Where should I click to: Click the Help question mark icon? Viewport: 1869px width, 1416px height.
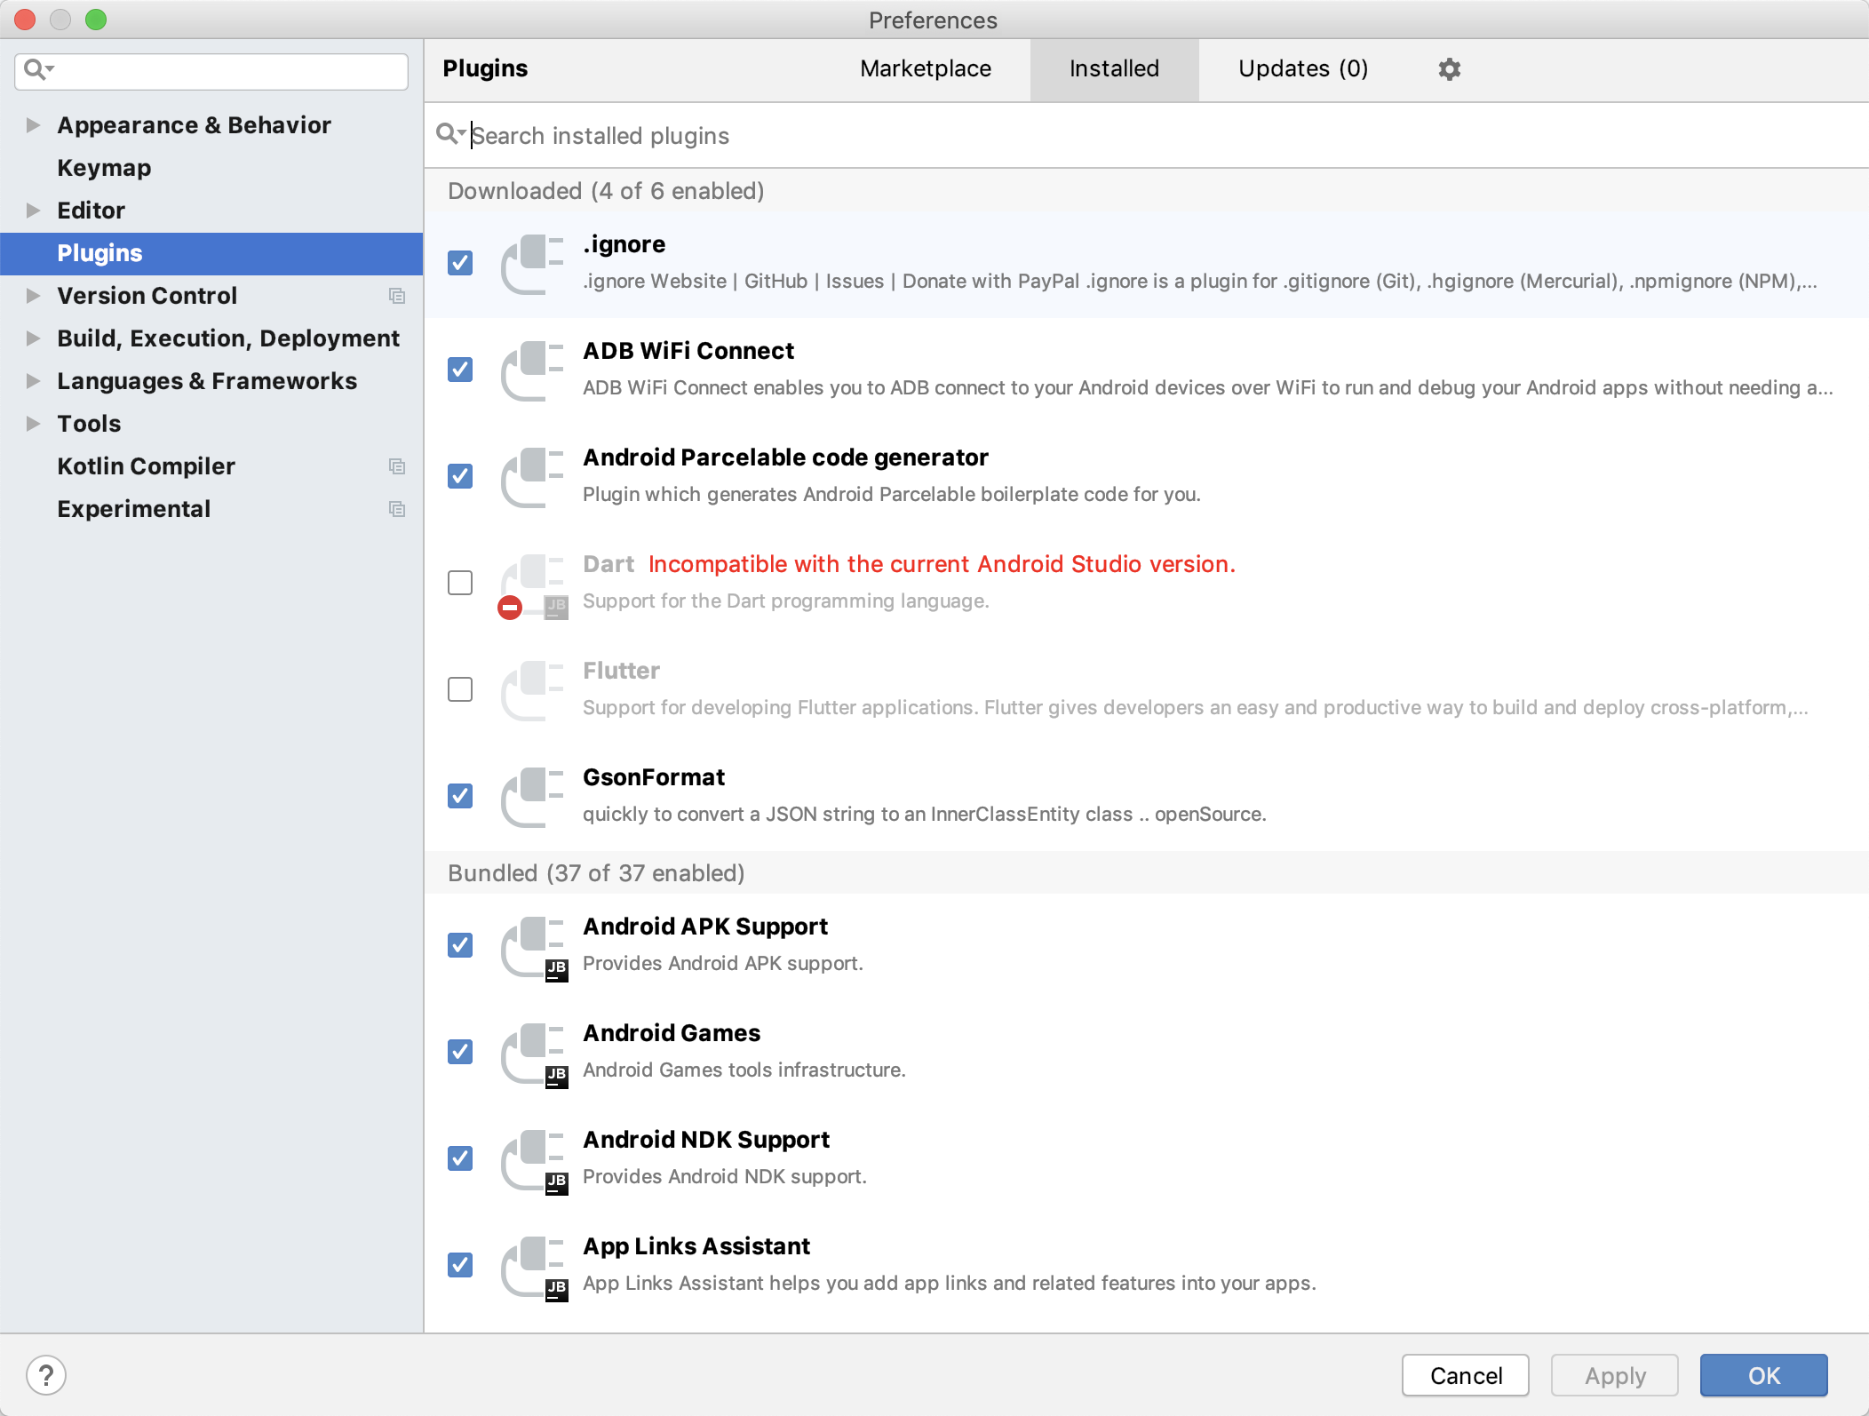coord(46,1375)
